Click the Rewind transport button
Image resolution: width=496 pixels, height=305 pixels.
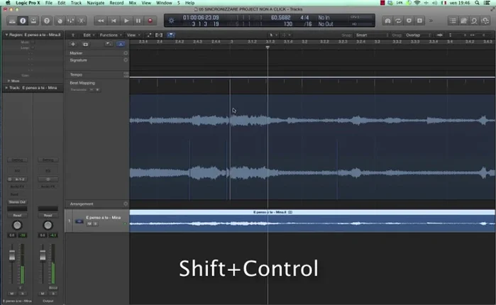click(x=101, y=21)
